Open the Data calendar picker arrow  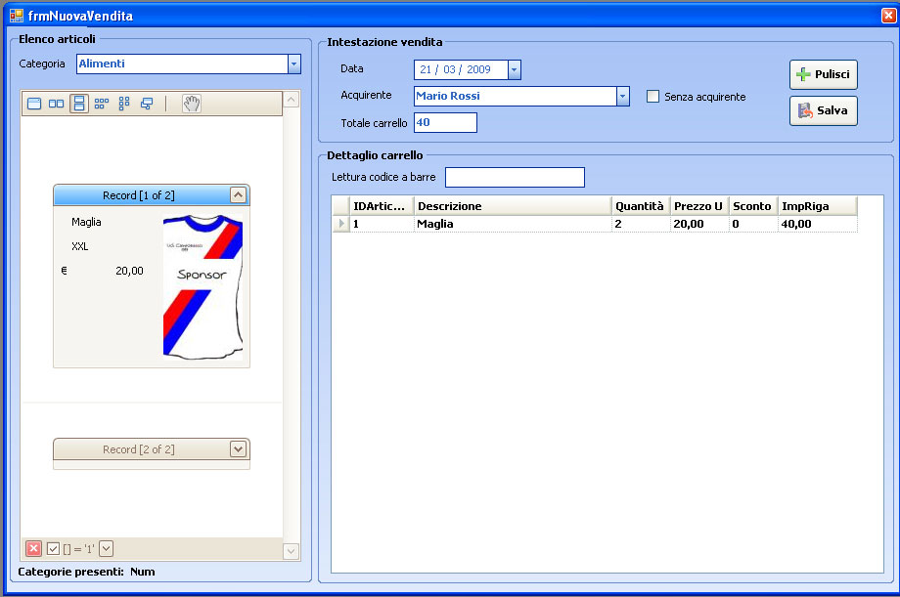[x=515, y=69]
